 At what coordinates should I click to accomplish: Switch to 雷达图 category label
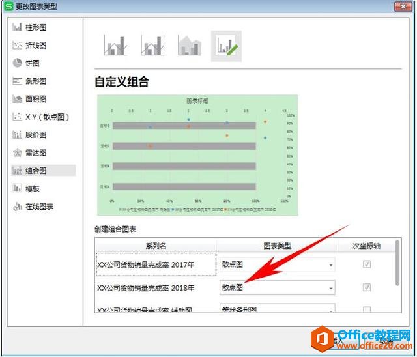tap(36, 152)
